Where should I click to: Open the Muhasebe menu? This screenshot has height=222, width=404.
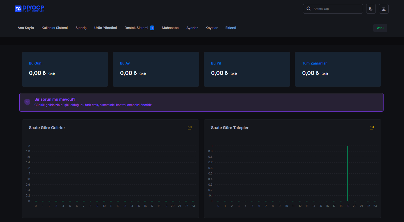tap(170, 28)
